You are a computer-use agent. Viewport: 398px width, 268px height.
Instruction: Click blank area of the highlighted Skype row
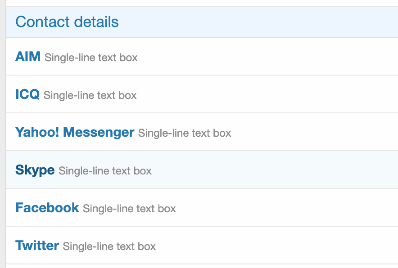(270, 170)
